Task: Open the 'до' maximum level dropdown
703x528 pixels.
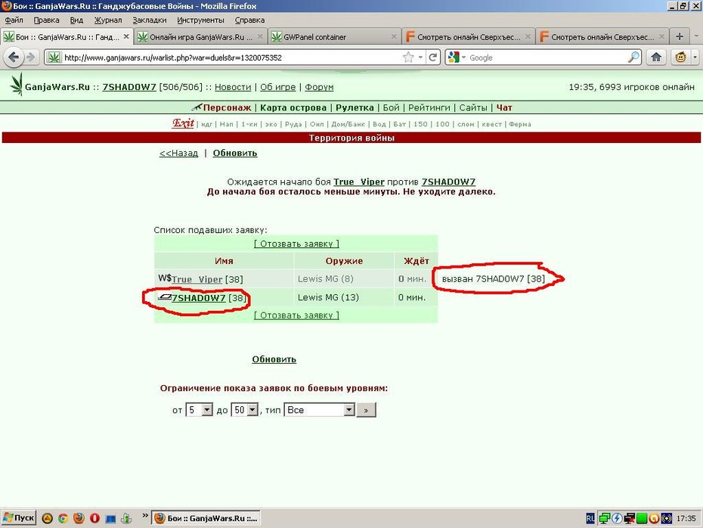Action: click(x=244, y=409)
